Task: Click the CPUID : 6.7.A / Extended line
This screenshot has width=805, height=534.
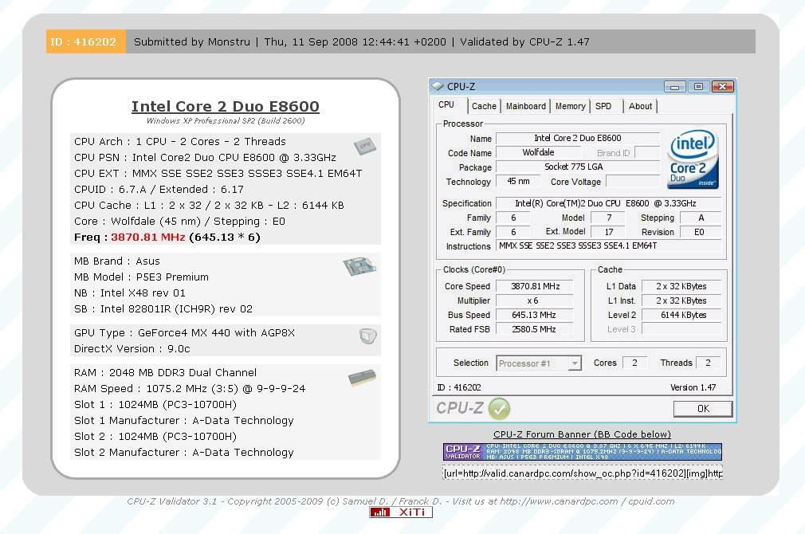Action: click(159, 190)
